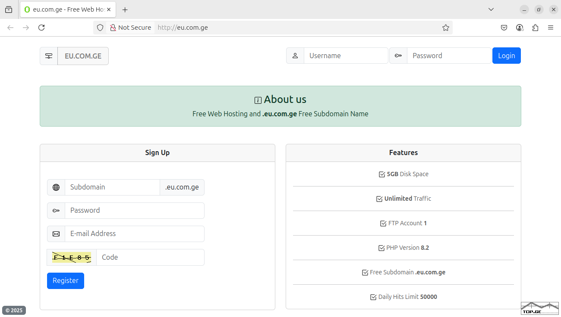This screenshot has height=317, width=561.
Task: Reload the current page
Action: (41, 28)
